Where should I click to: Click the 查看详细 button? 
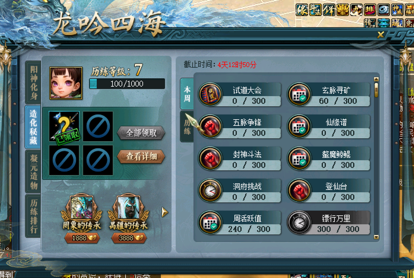click(x=141, y=156)
